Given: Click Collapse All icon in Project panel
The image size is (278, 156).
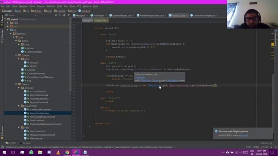Looking at the screenshot, I should (x=60, y=16).
